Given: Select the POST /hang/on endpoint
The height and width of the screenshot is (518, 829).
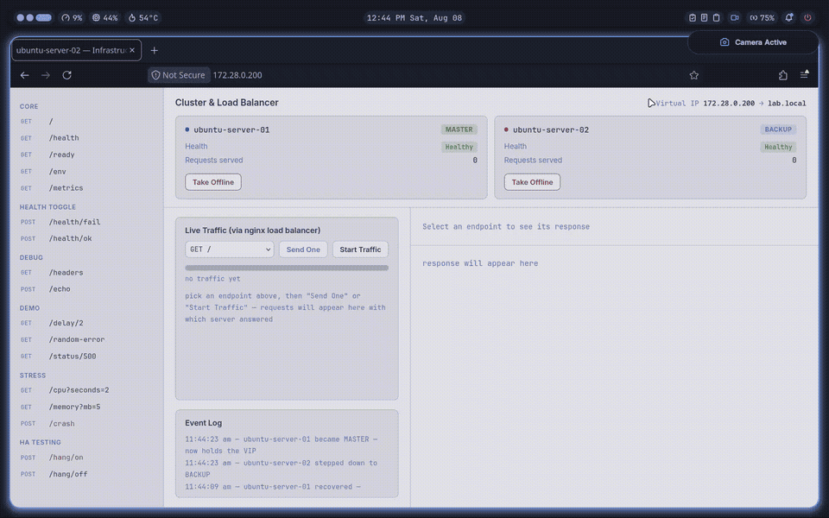Looking at the screenshot, I should [x=86, y=458].
